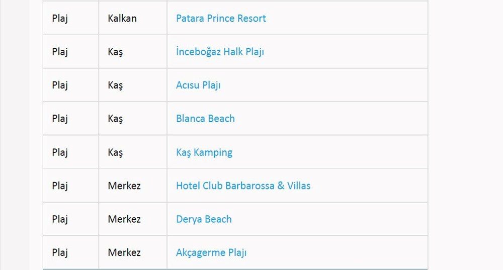Viewport: 503px width, 270px height.
Task: Follow the Blanca Beach link
Action: tap(205, 119)
